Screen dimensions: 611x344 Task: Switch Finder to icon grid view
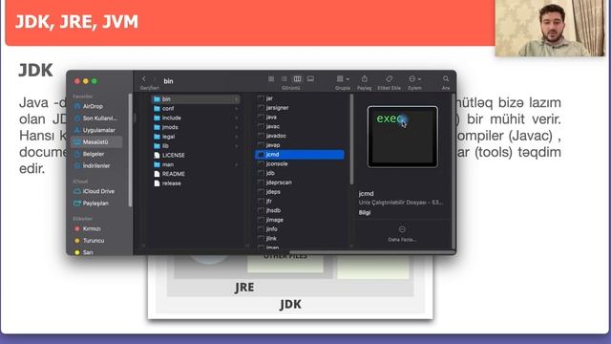271,78
